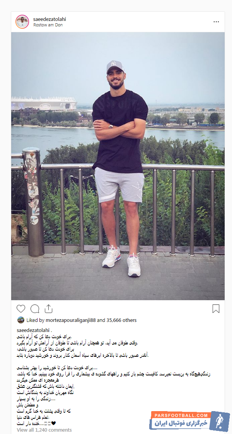Viewport: 232px width, 434px height.
Task: Open comments using the speech bubble icon
Action: [35, 309]
